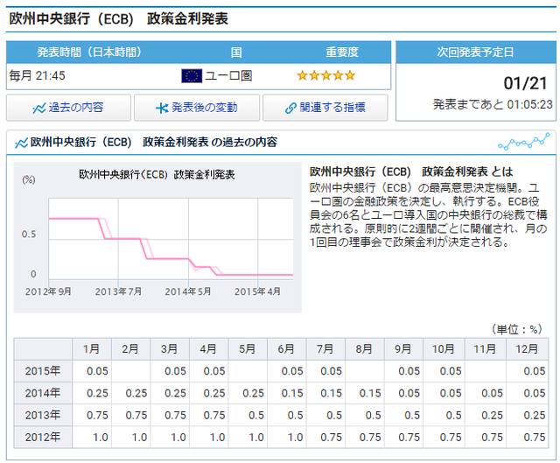Click the 2015年 row header
Image resolution: width=560 pixels, height=463 pixels.
(x=43, y=371)
